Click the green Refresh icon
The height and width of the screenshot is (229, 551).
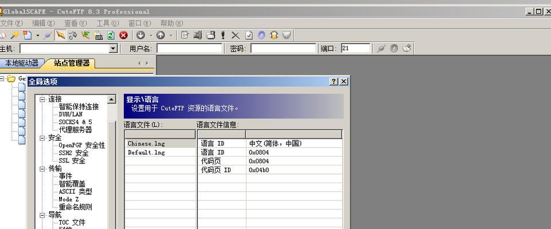click(x=111, y=35)
